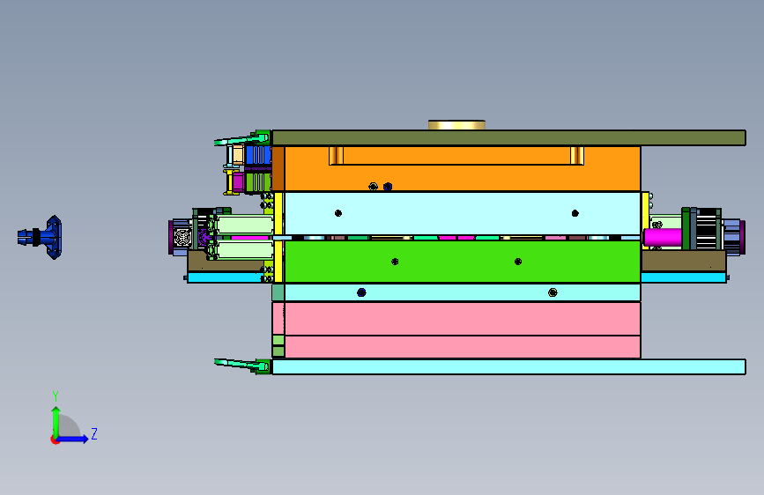Click the Y axis label on the triad

click(x=56, y=396)
